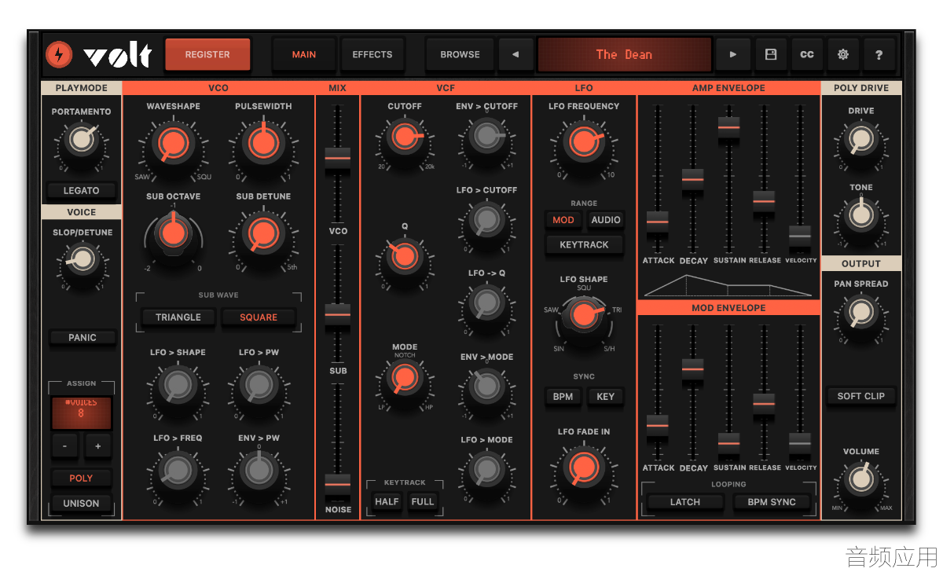Click the LFO > MODE knob
The image size is (943, 572).
point(486,470)
